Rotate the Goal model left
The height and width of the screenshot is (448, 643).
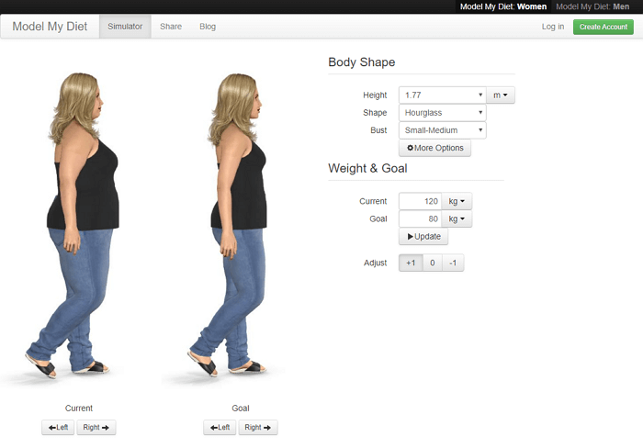click(x=220, y=427)
